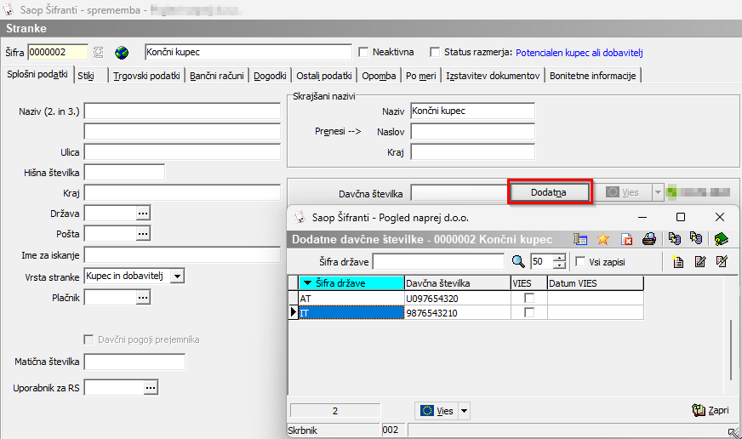Click the Prenesi --> label button

coord(338,131)
